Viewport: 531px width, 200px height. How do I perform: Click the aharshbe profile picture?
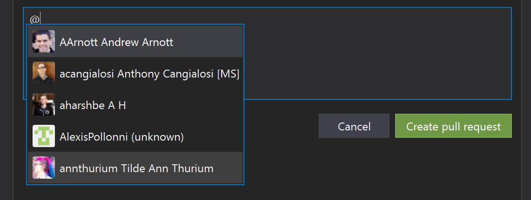point(44,104)
